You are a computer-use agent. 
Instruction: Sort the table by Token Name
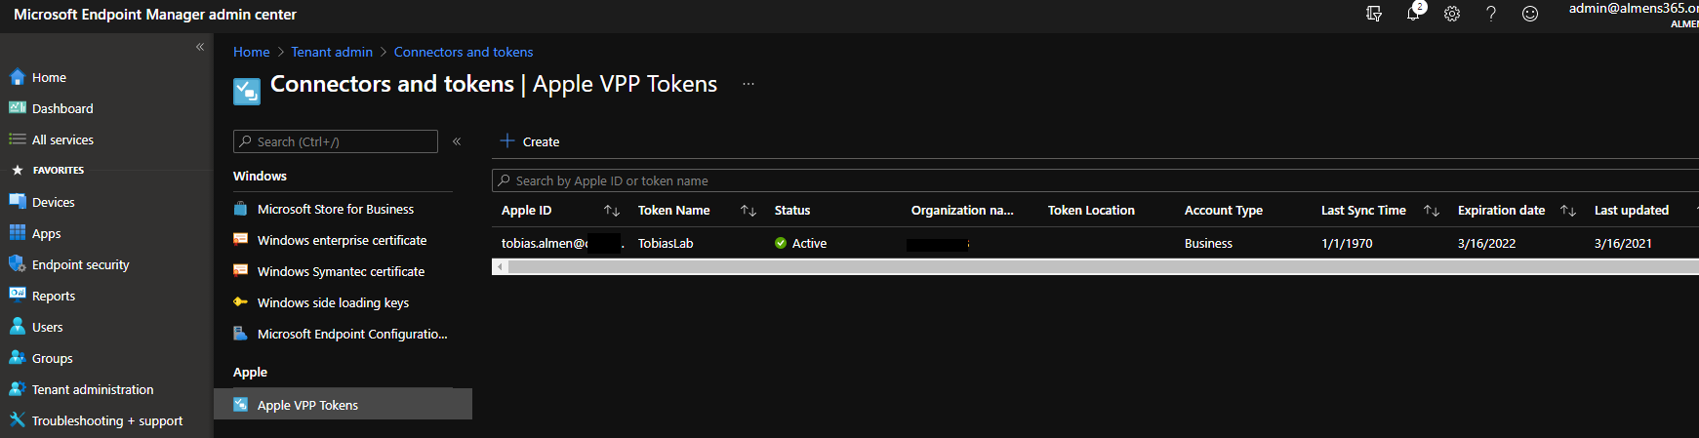click(748, 211)
